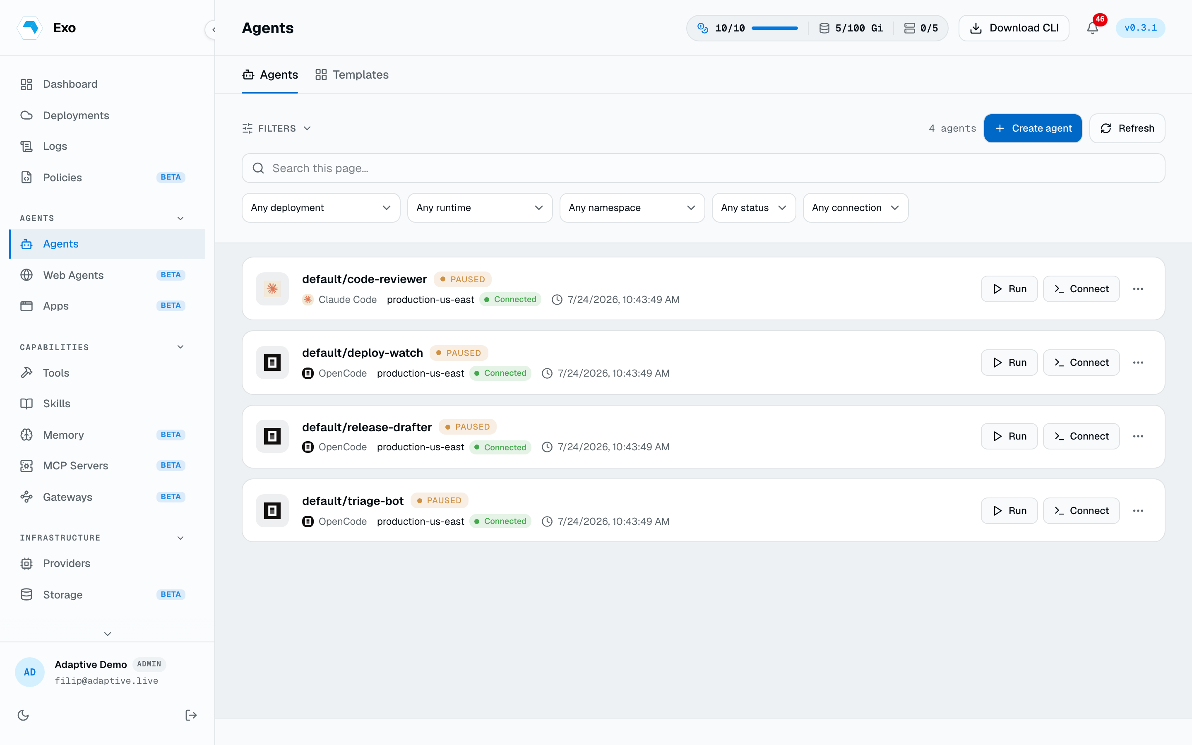The image size is (1192, 745).
Task: Open more options for default/deploy-watch
Action: point(1138,363)
